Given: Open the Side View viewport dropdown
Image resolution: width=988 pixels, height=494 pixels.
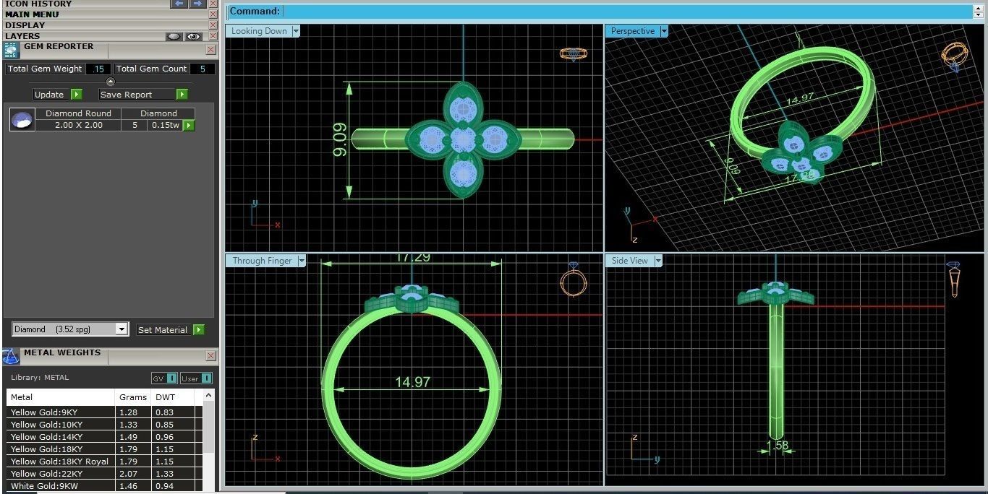Looking at the screenshot, I should tap(658, 261).
